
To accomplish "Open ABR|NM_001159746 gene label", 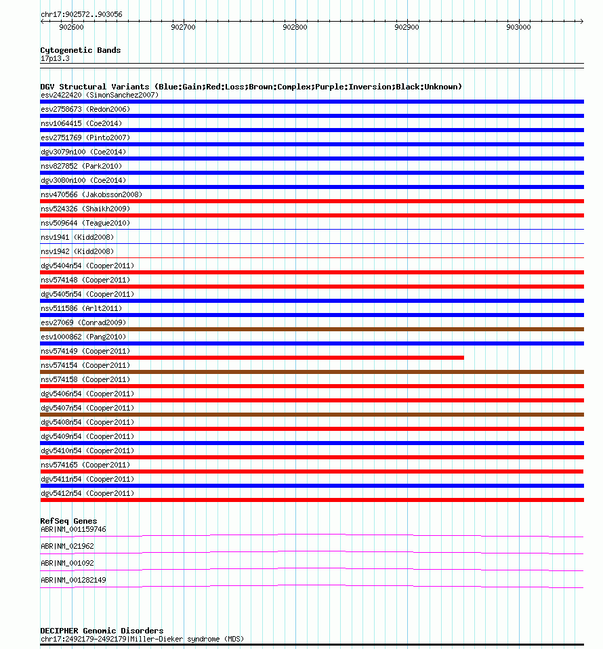I will (x=73, y=529).
